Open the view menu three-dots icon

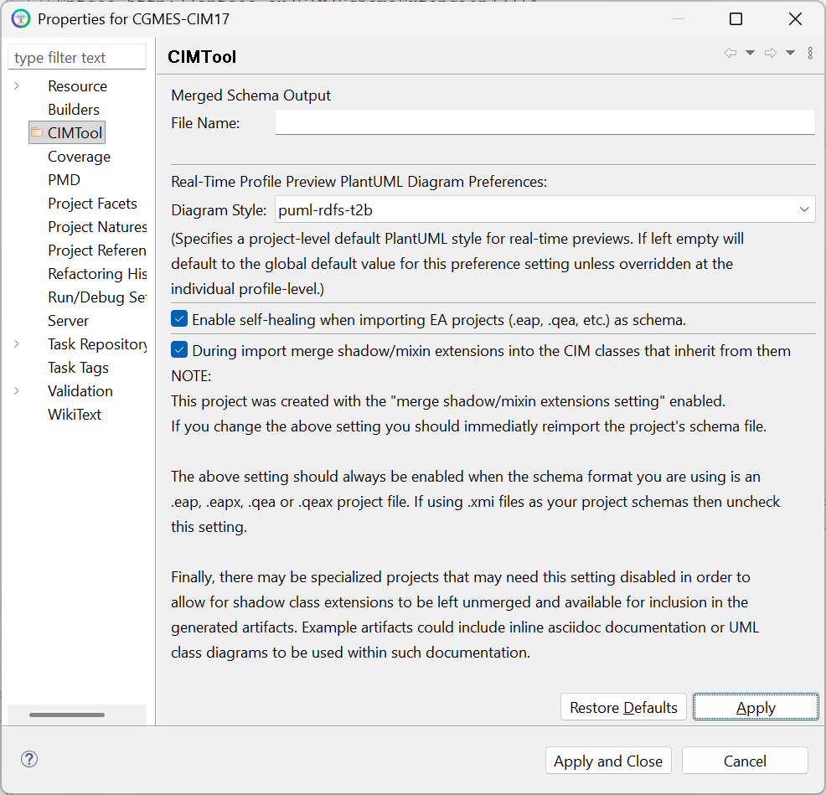click(810, 53)
